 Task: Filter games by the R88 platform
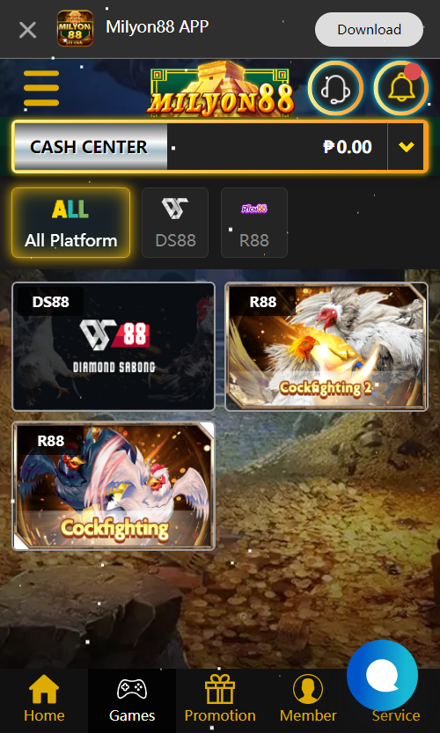[x=254, y=223]
